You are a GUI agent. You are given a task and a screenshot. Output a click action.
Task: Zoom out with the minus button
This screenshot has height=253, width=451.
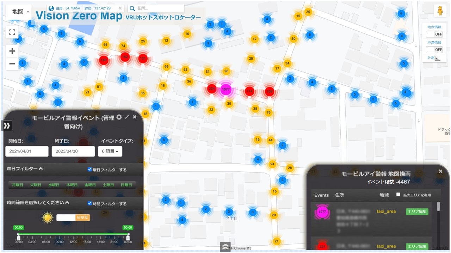click(12, 64)
